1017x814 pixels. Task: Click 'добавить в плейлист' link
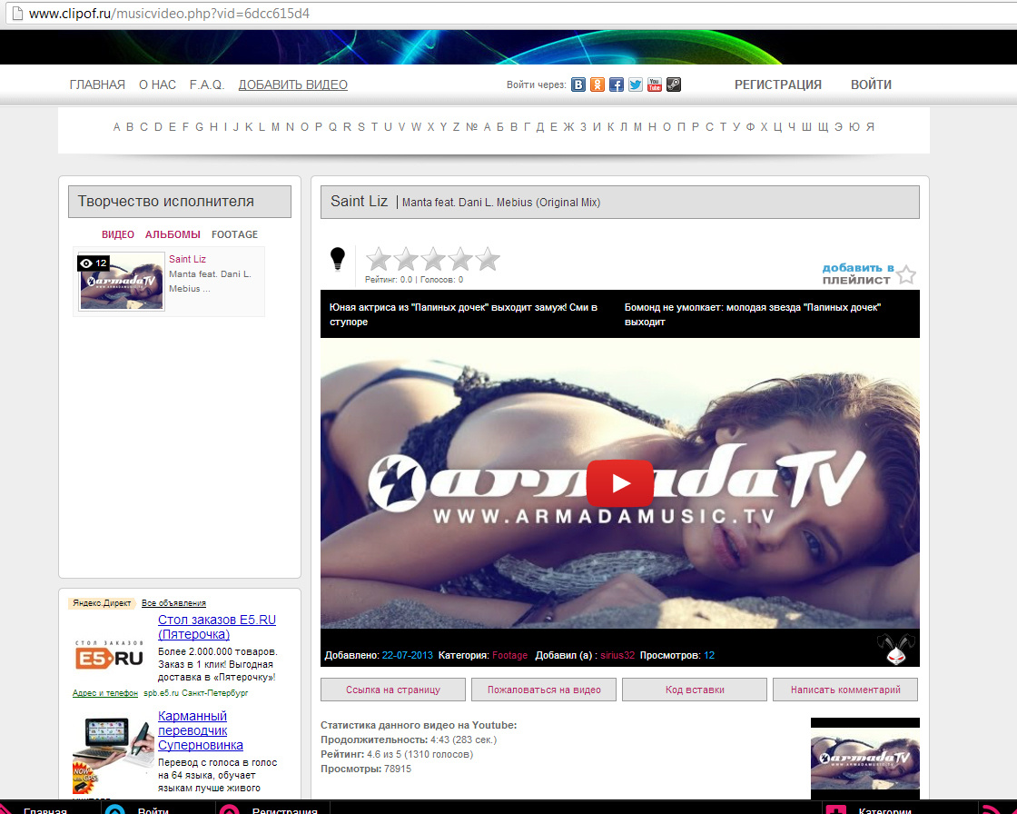857,274
